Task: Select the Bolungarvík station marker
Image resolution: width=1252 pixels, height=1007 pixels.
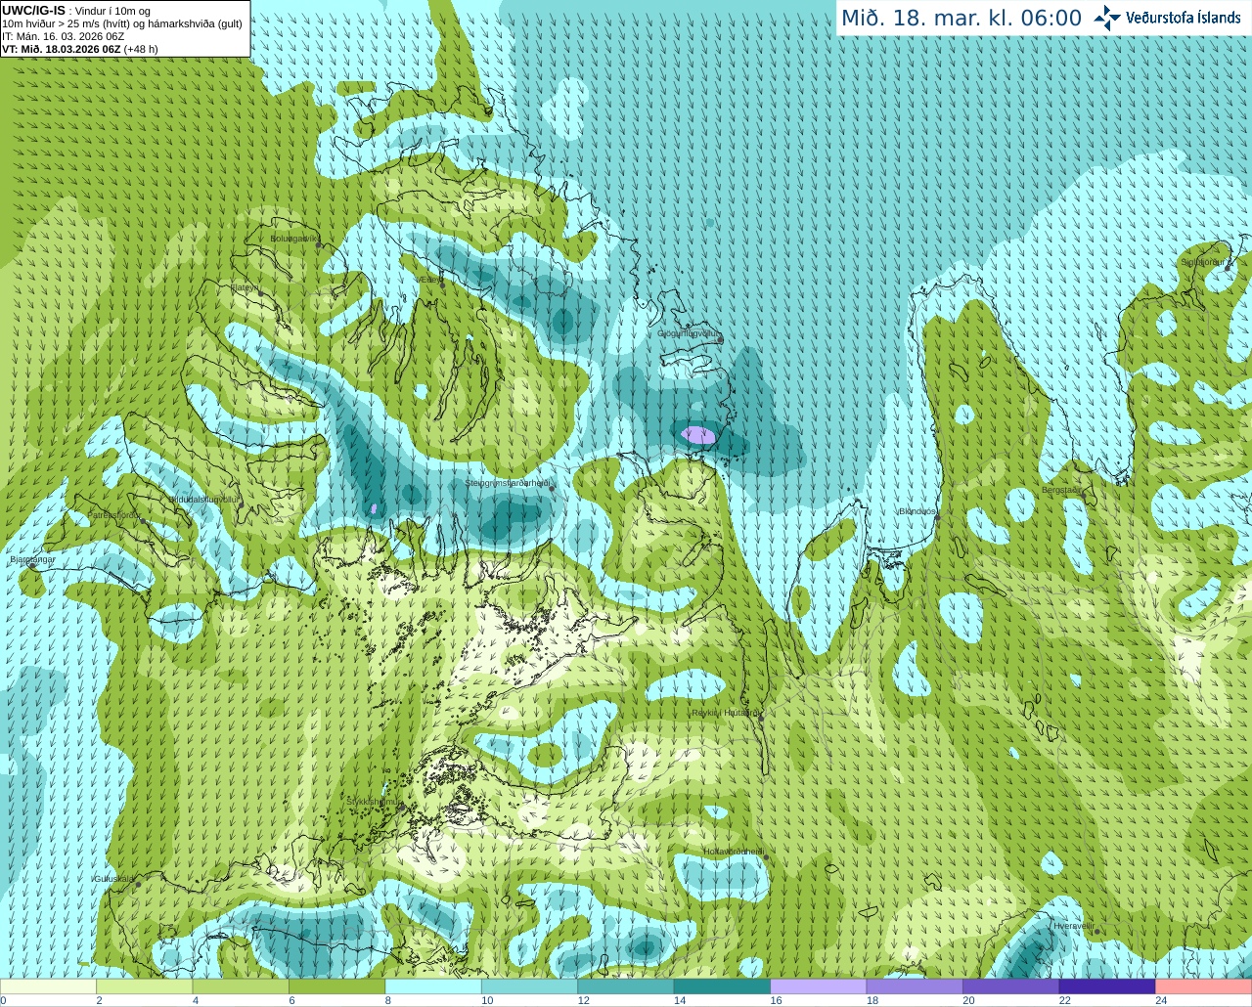Action: [320, 245]
